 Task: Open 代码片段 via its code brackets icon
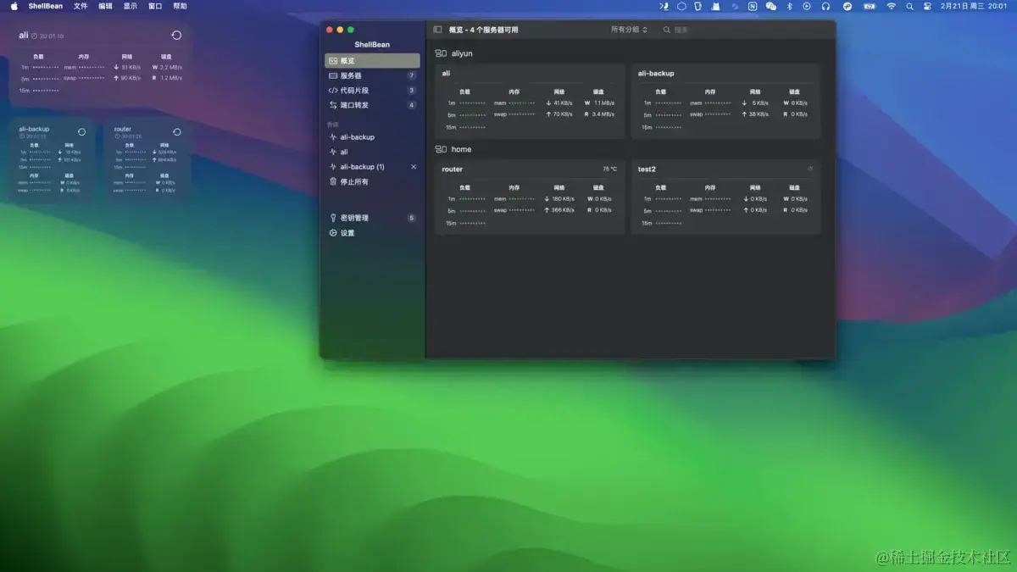point(333,91)
